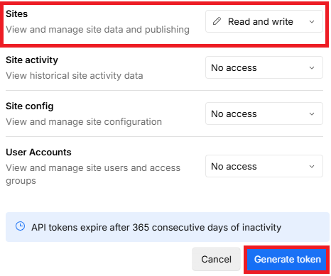Click the User Accounts heading
Viewport: 331px width, 276px height.
click(x=38, y=152)
